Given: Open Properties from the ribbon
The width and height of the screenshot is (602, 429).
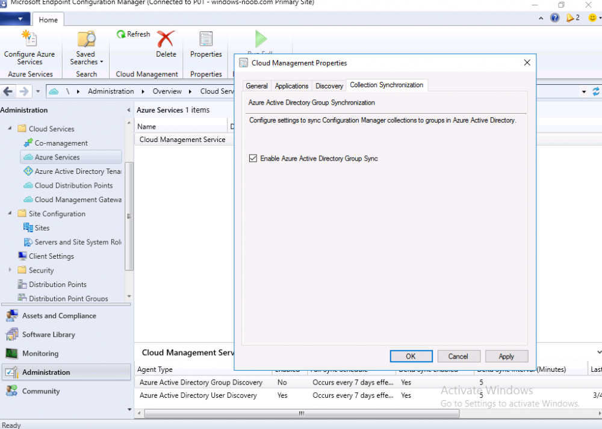Looking at the screenshot, I should pyautogui.click(x=206, y=44).
